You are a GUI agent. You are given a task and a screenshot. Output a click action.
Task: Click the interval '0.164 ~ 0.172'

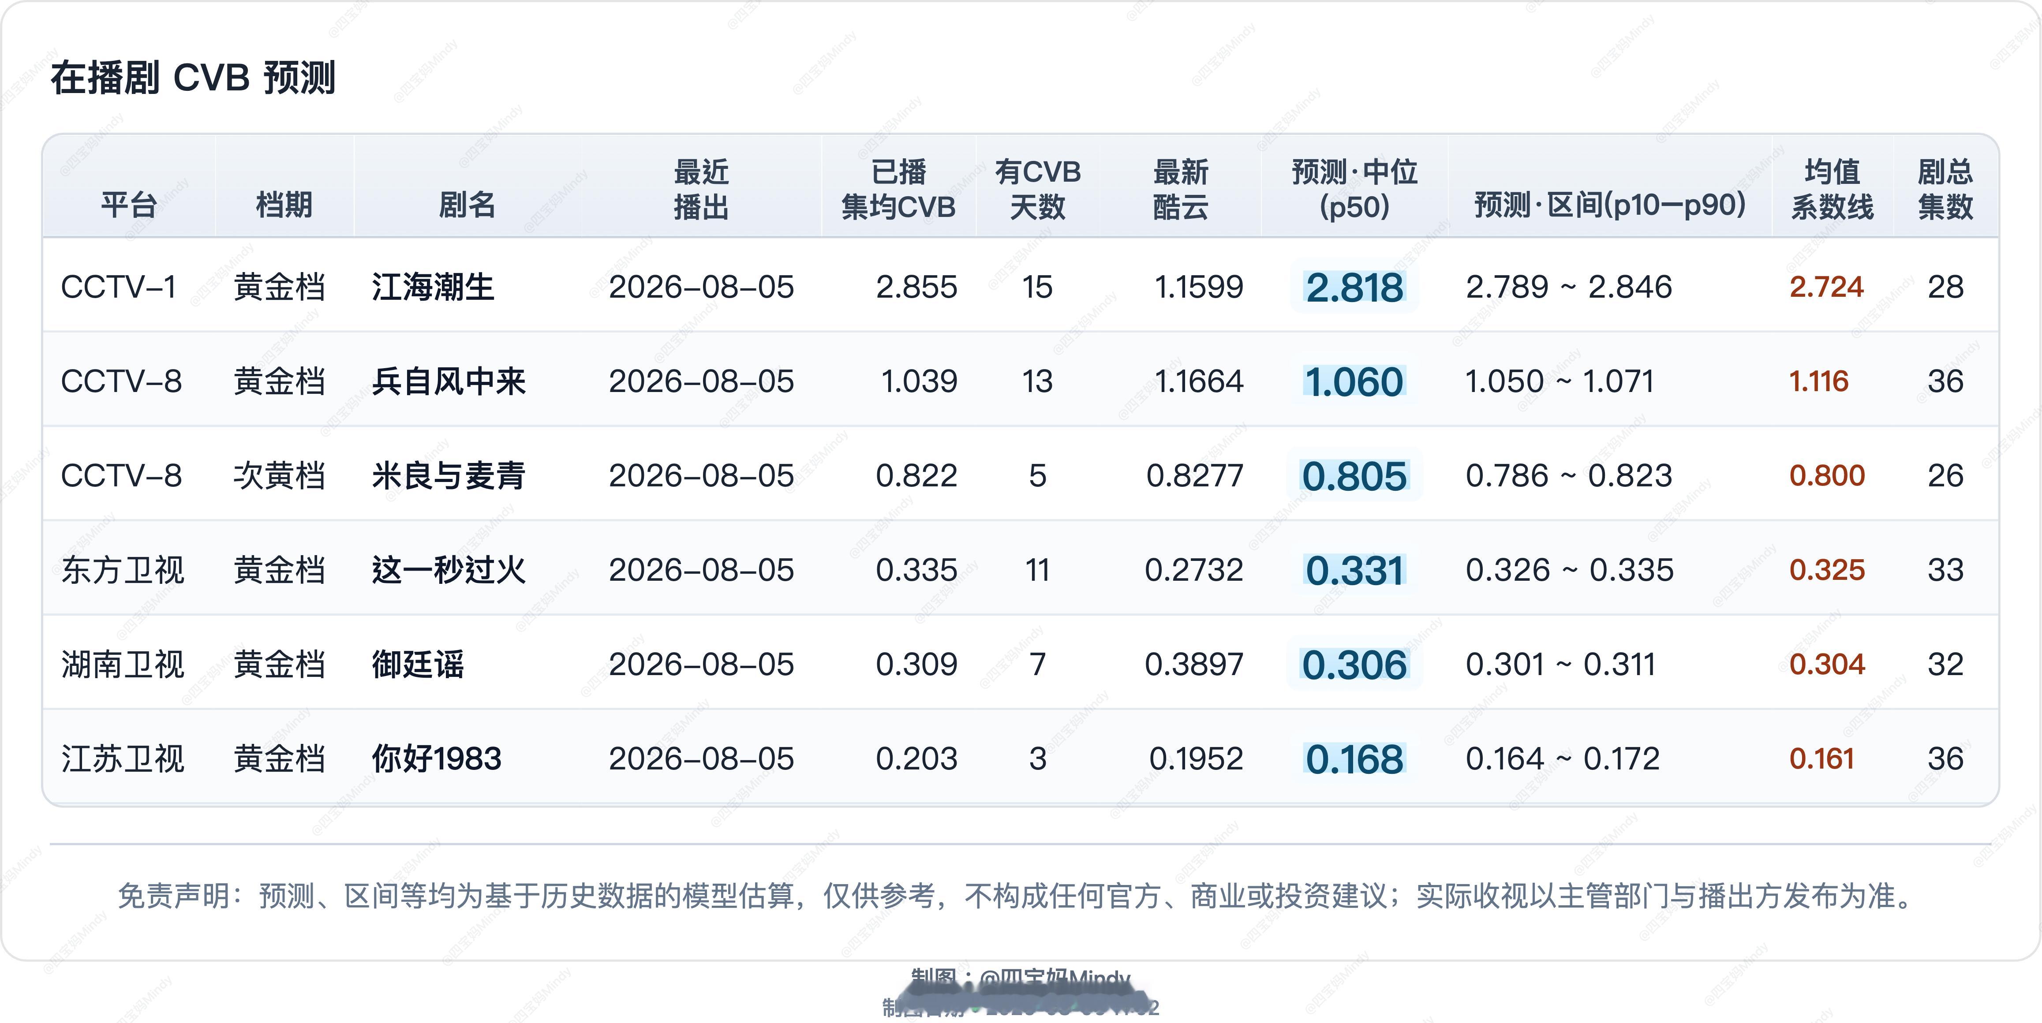[1563, 758]
